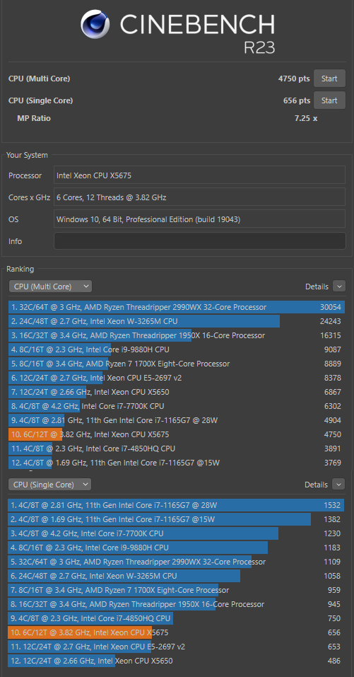This screenshot has width=354, height=677.
Task: Select Xeon X5650 row scoring 6867
Action: click(x=177, y=392)
